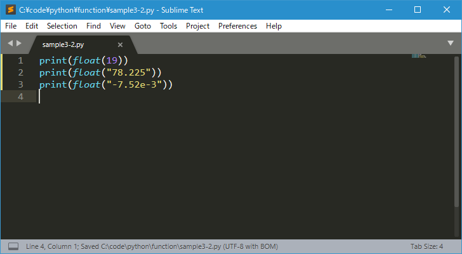Open the Find menu
The width and height of the screenshot is (462, 254).
pos(93,26)
